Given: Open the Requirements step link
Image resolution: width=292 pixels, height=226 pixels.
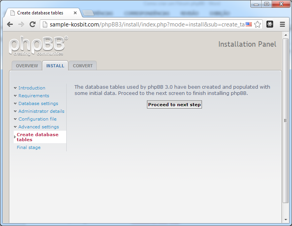Looking at the screenshot, I should coord(34,96).
